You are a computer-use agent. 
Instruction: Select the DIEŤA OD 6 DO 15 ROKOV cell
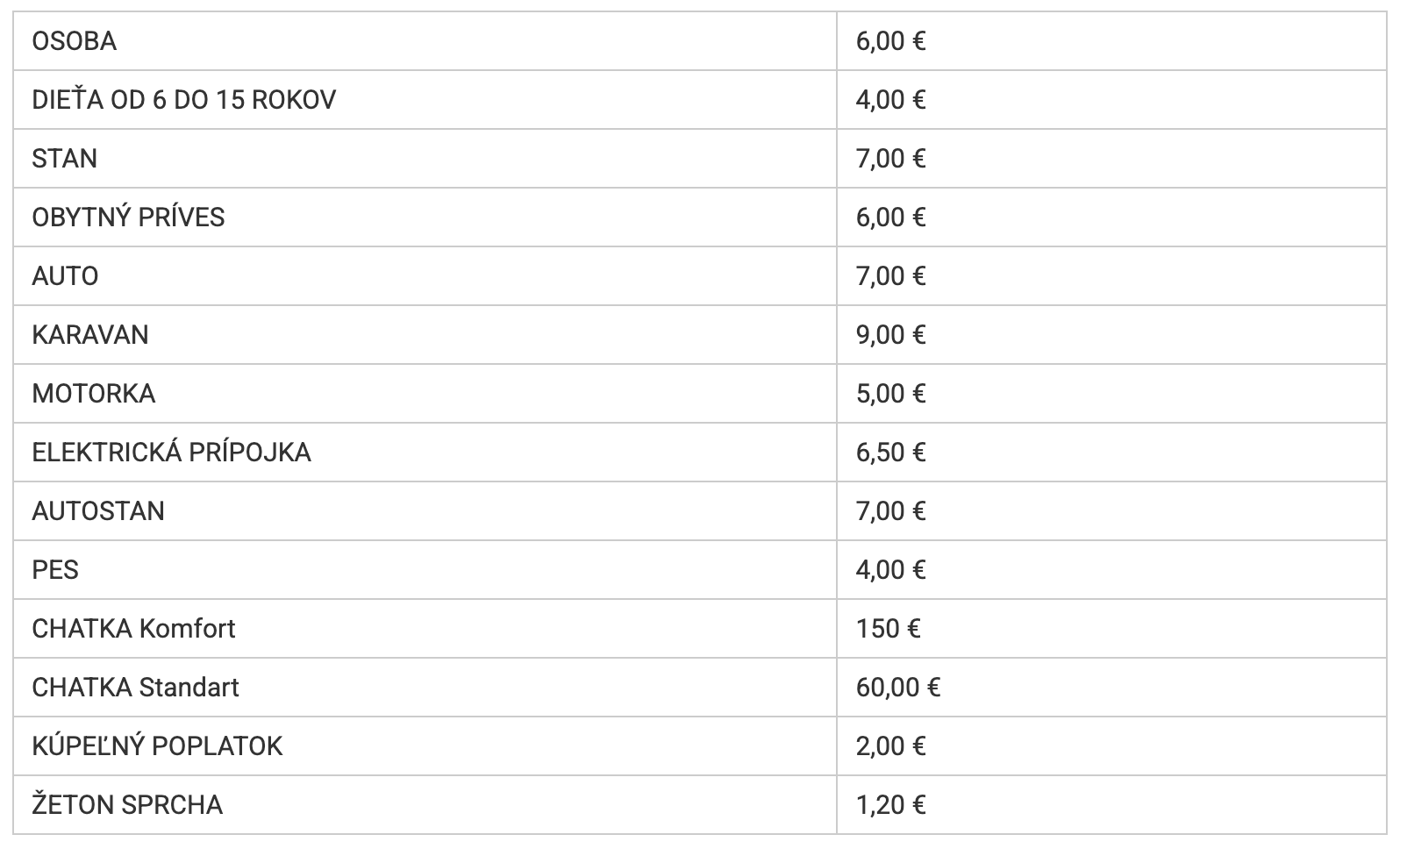tap(183, 100)
